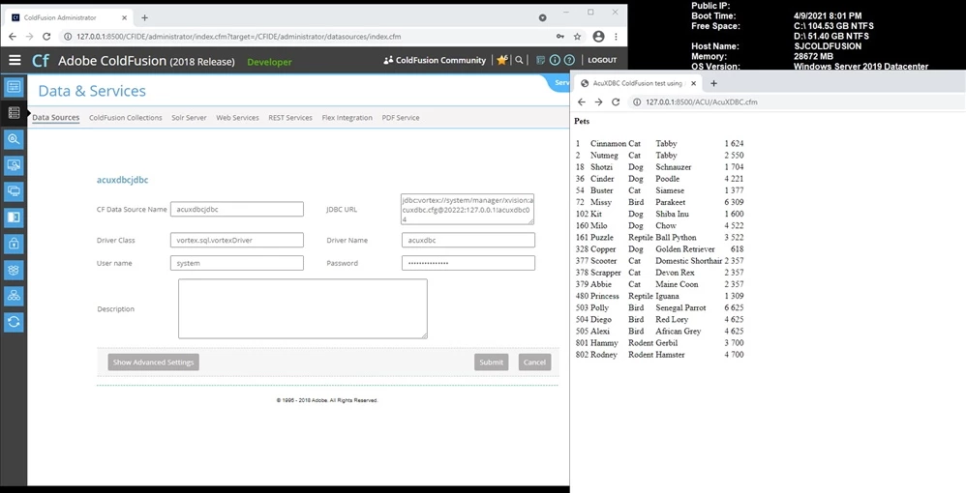Click the 'Pets' heading

[582, 121]
